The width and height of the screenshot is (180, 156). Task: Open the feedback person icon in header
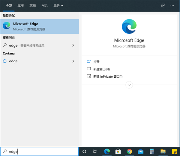pyautogui.click(x=163, y=5)
